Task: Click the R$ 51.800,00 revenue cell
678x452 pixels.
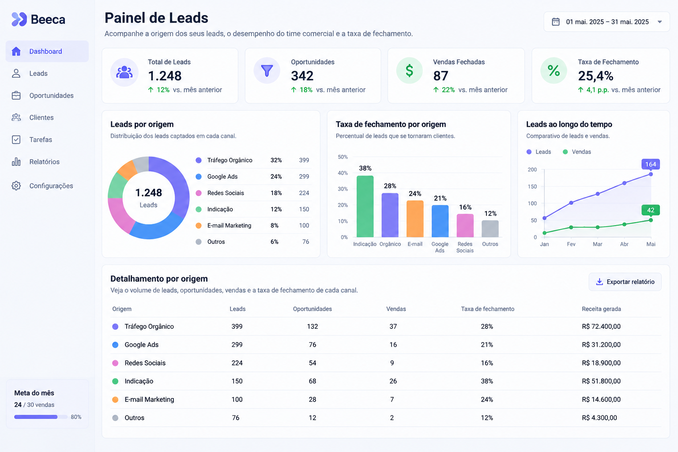Action: 601,381
